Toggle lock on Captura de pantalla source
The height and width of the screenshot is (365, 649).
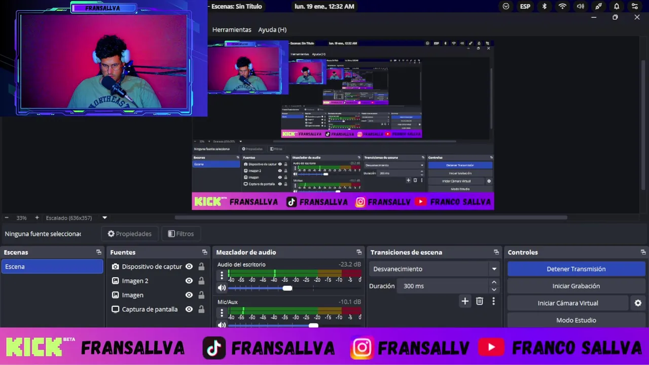(201, 309)
